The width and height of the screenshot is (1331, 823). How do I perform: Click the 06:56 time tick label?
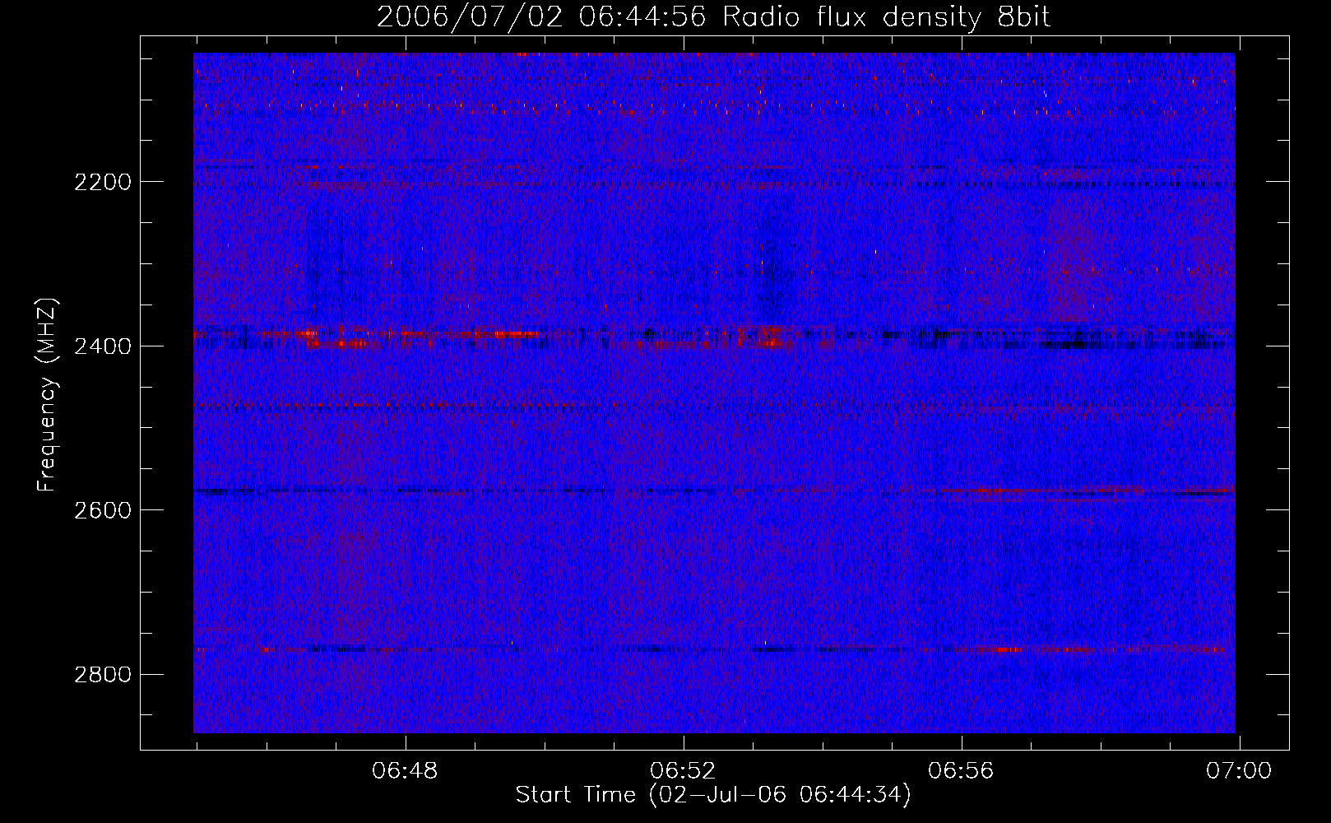(x=961, y=771)
